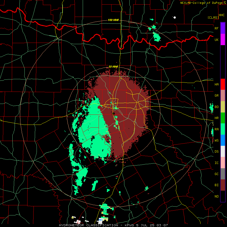Viewport: 227px width, 227px height.
Task: Click the RF purple legend color block
Action: pyautogui.click(x=223, y=28)
